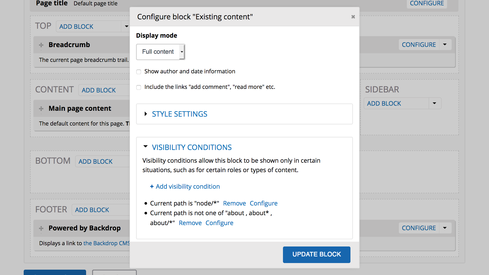This screenshot has height=275, width=489.
Task: Open Top region Add Block dropdown arrow
Action: pos(126,26)
